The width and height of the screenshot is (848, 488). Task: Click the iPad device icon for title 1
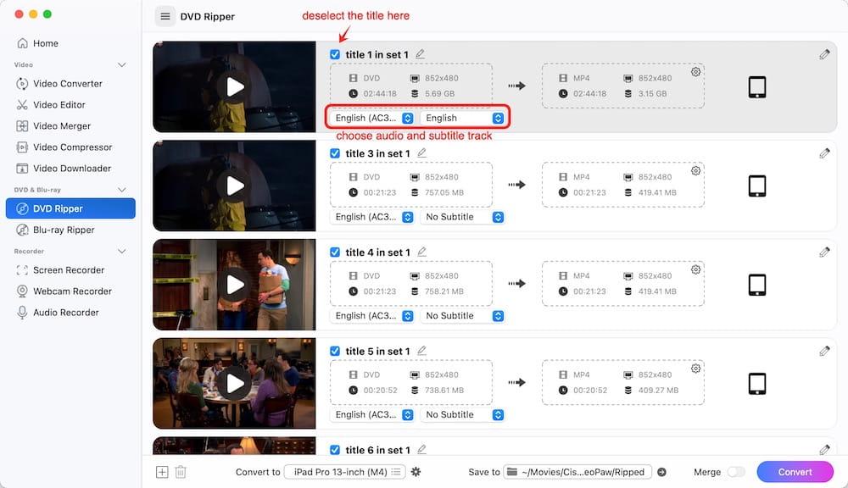757,86
